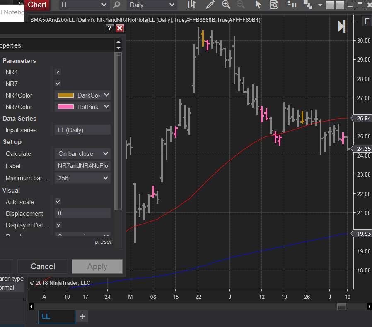
Task: Select the Chart window tab
Action: 37,5
